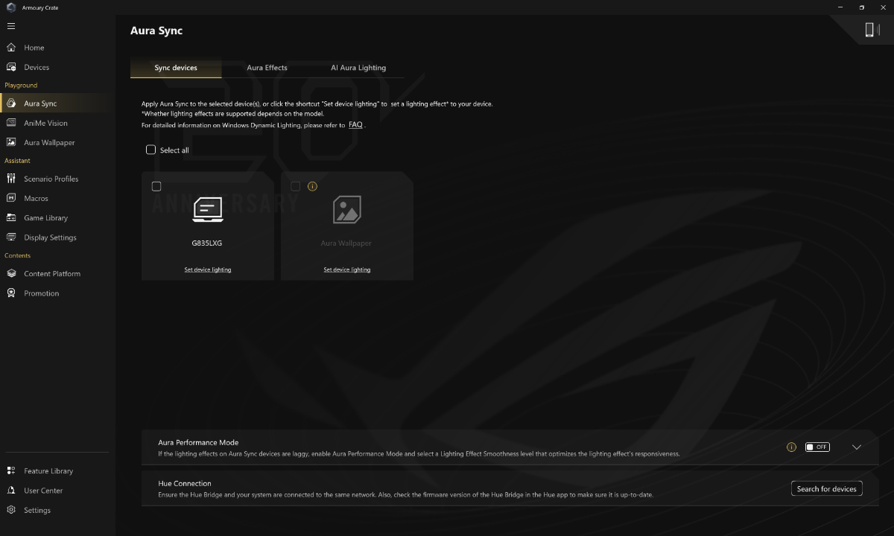Click the Display Settings icon
Image resolution: width=894 pixels, height=536 pixels.
tap(11, 237)
